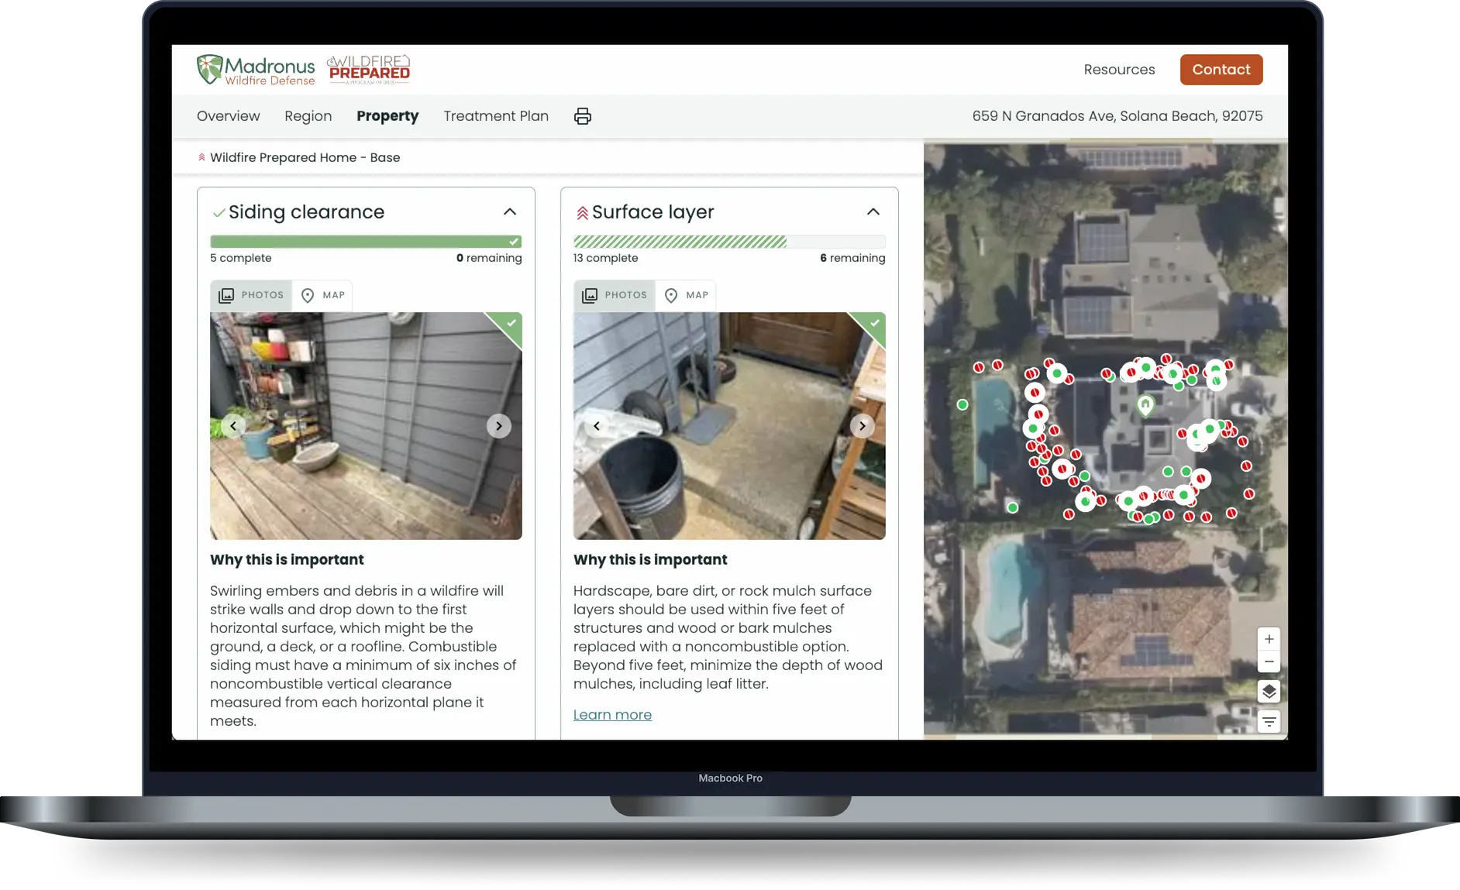
Task: Click the Wildfire Prepared logo
Action: 369,70
